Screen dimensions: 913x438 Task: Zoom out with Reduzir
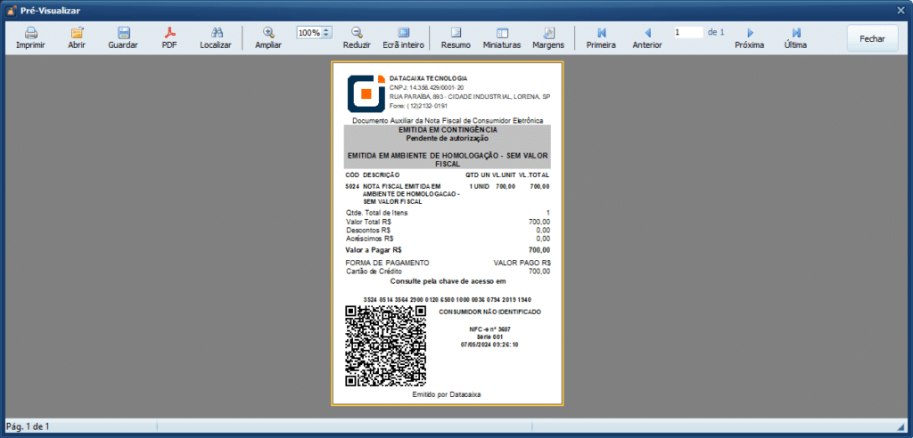[357, 38]
